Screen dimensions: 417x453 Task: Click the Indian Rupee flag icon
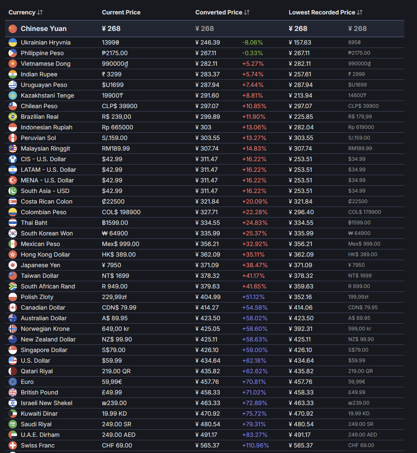click(13, 74)
